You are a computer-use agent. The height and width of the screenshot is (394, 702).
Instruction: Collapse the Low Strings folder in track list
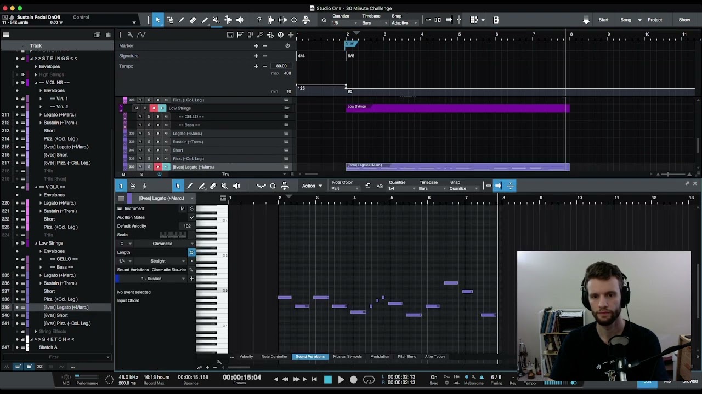36,243
